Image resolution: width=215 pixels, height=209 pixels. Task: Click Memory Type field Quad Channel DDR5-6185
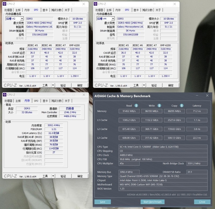click(163, 176)
